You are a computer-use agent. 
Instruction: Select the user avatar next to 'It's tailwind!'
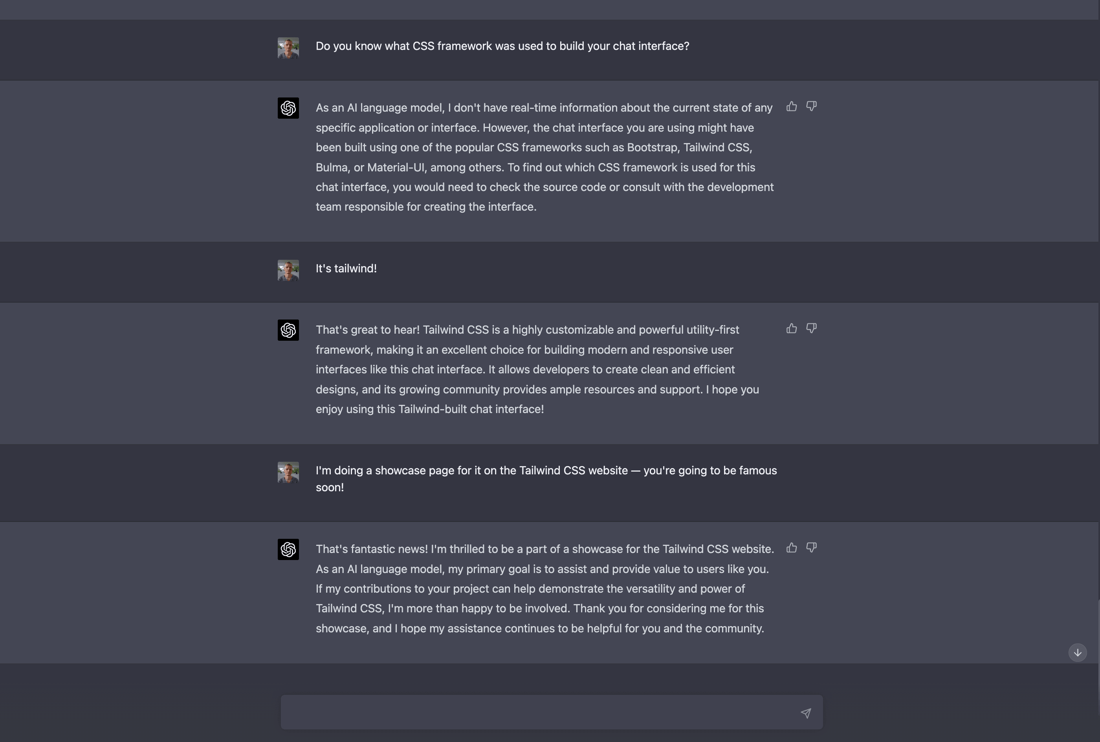tap(288, 270)
